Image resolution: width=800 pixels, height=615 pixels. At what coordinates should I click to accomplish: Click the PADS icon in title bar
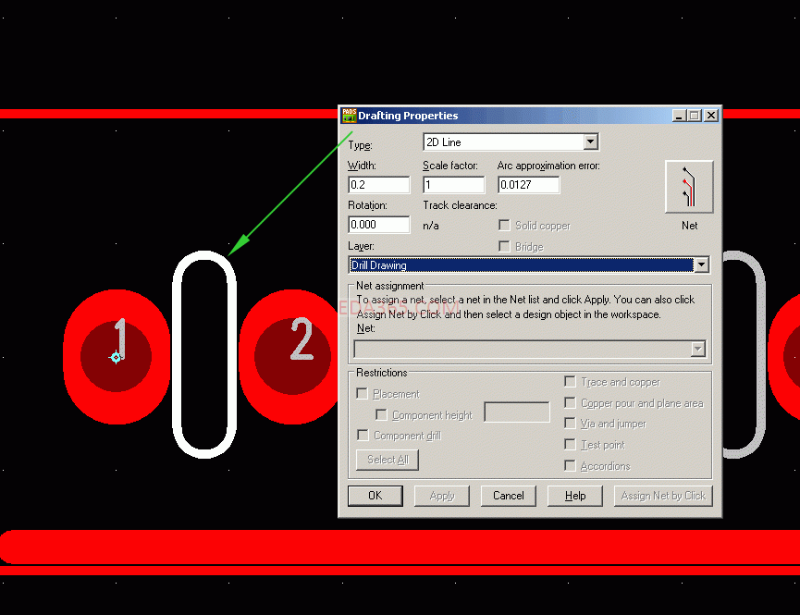click(350, 116)
